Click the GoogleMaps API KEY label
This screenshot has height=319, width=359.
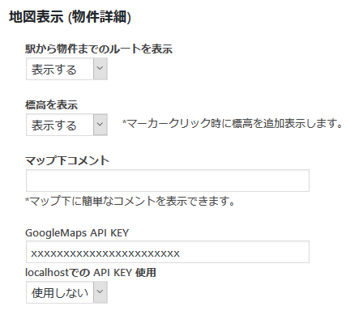(77, 233)
